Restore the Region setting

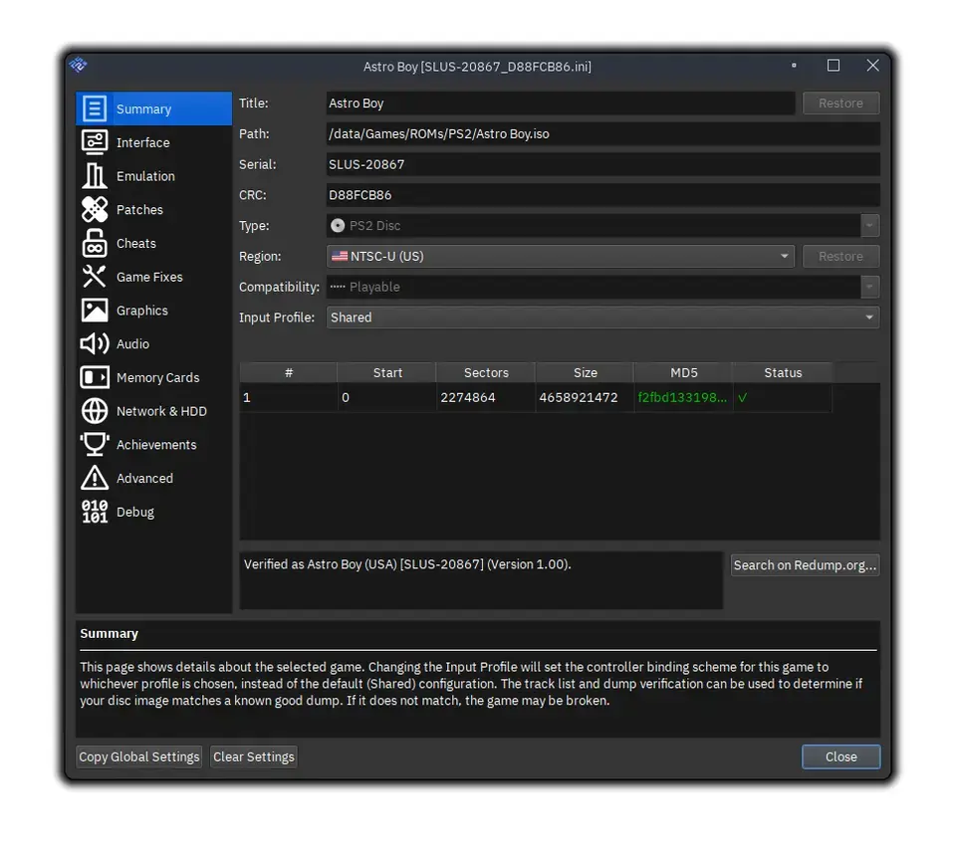pos(840,256)
